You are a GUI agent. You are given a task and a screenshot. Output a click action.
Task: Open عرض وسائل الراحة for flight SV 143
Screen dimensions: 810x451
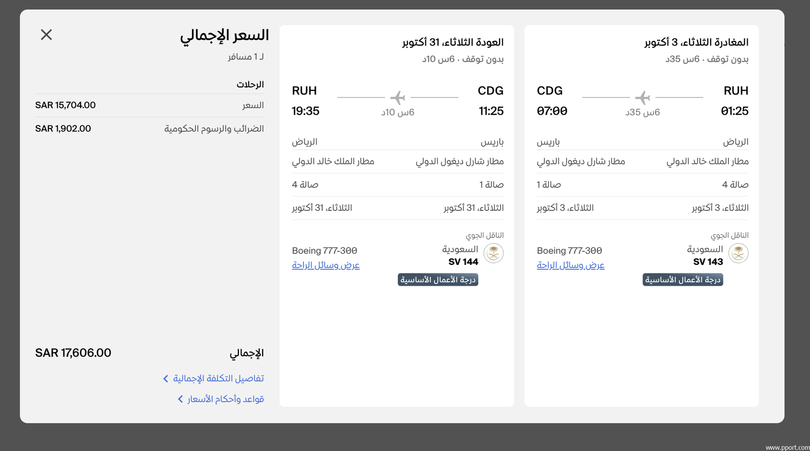571,265
